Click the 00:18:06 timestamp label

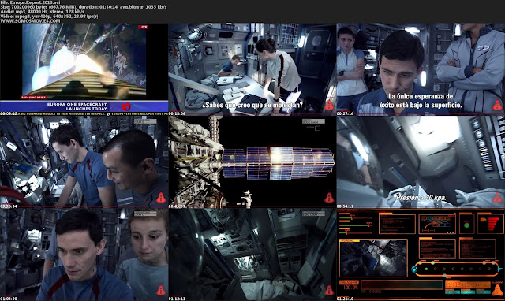177,113
